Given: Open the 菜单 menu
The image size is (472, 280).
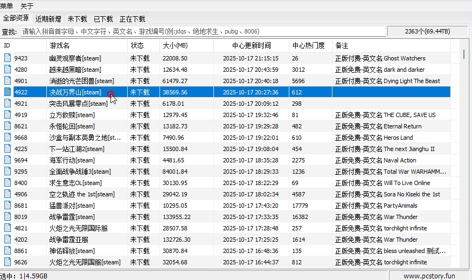Looking at the screenshot, I should (6, 6).
